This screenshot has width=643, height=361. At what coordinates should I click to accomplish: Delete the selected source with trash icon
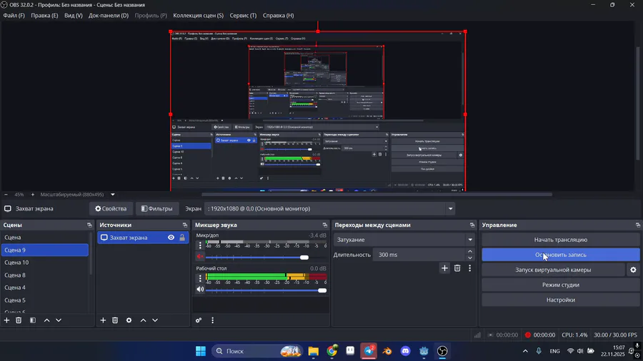[x=115, y=320]
